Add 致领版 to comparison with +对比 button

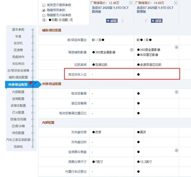tap(157, 21)
